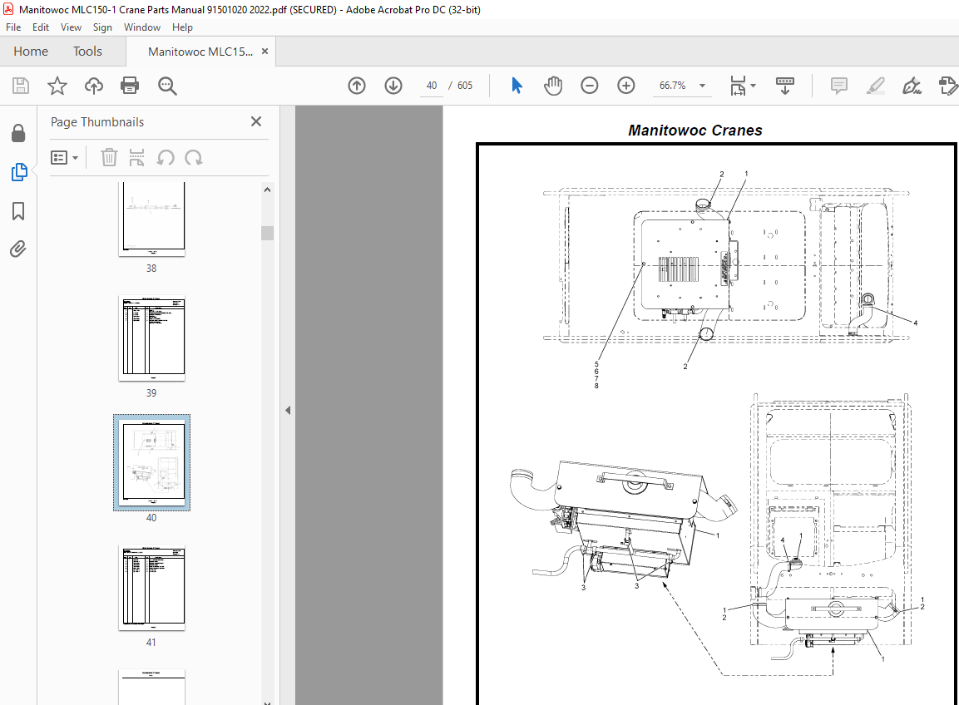Screen dimensions: 959x705
Task: Select page 41 thumbnail
Action: pos(151,588)
